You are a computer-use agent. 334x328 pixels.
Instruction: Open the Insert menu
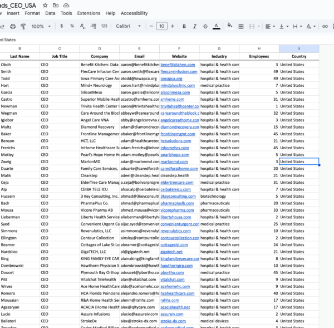[x=13, y=13]
